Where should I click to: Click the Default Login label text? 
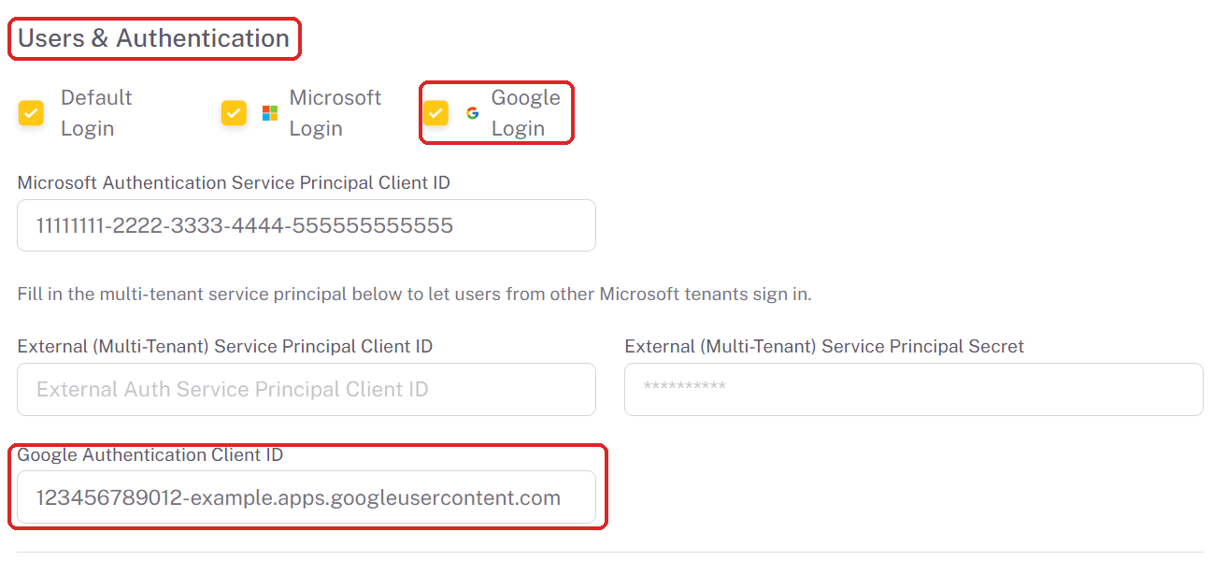click(96, 113)
